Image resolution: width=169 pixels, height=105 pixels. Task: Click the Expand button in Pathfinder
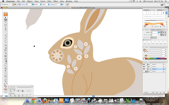pyautogui.click(x=29, y=91)
